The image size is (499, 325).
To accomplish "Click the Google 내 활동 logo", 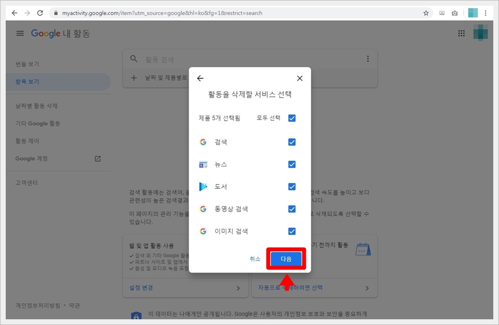I will pyautogui.click(x=60, y=33).
